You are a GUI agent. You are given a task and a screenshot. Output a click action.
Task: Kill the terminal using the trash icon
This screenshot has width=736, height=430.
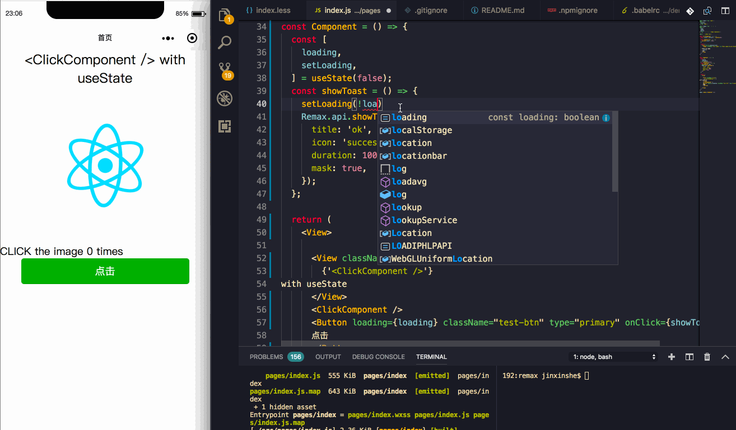coord(707,356)
